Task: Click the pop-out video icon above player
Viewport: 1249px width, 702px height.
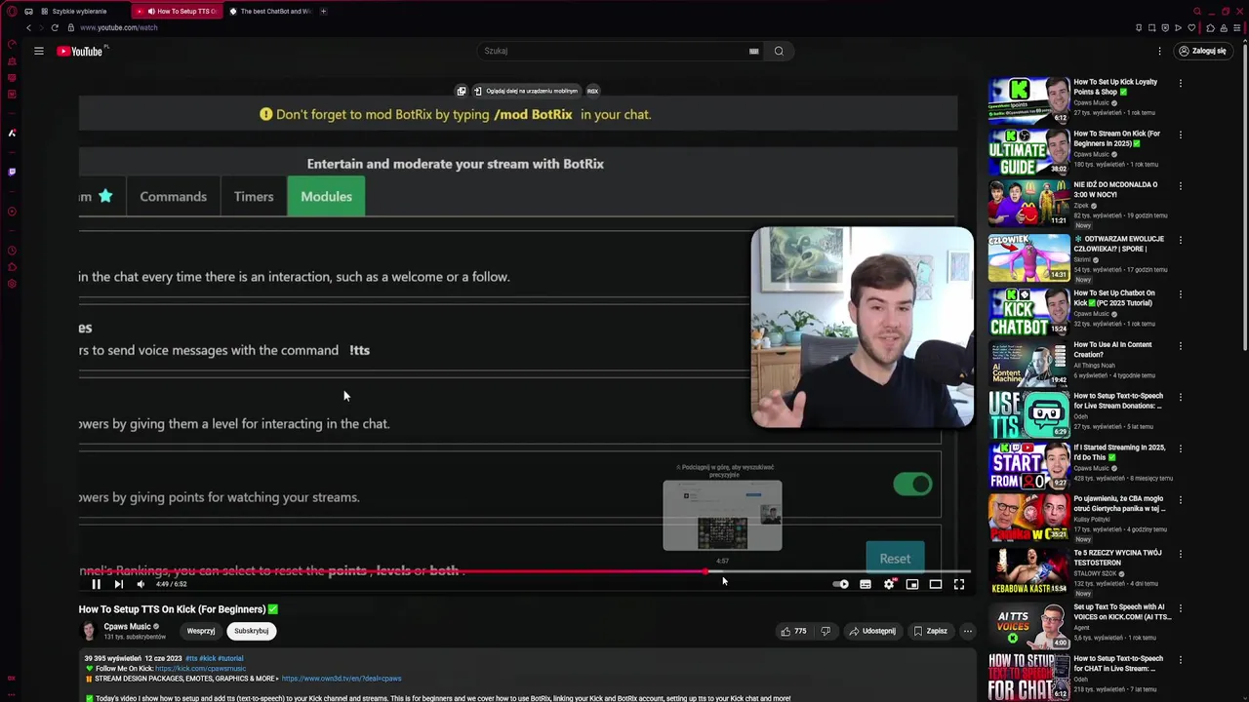Action: point(462,91)
